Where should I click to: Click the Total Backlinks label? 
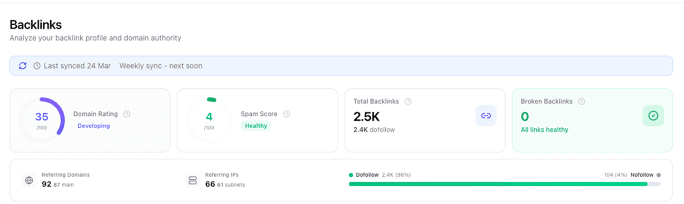pyautogui.click(x=376, y=101)
